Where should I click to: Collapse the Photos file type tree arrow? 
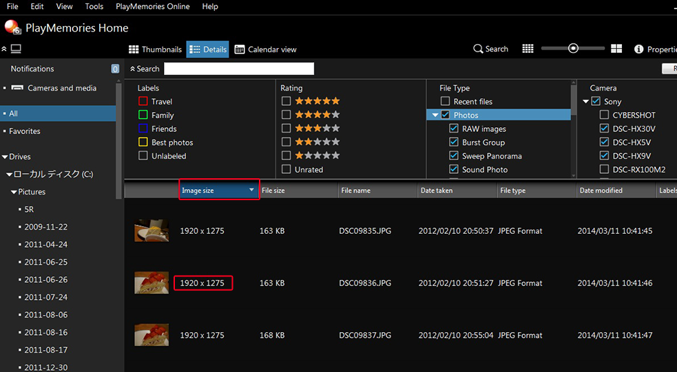[435, 115]
